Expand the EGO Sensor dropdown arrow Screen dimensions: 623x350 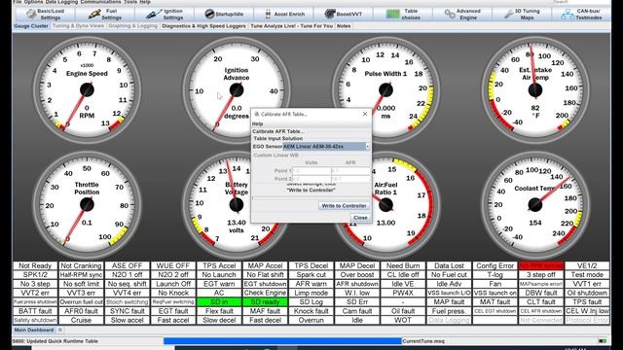pos(368,147)
